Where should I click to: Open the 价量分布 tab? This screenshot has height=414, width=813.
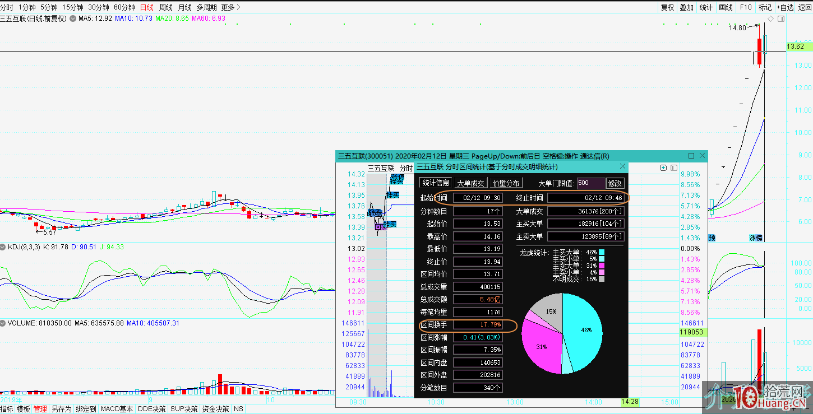506,183
